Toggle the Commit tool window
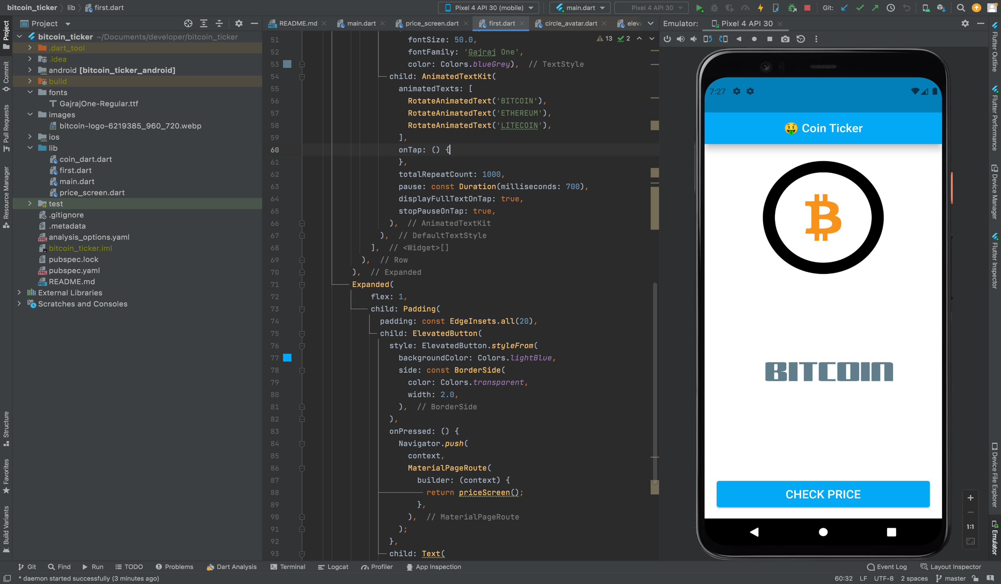The width and height of the screenshot is (1001, 584). pos(6,76)
